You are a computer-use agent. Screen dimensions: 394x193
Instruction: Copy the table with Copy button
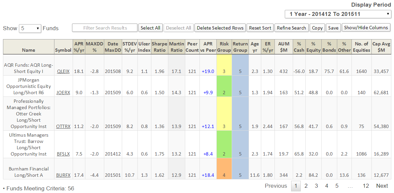click(x=317, y=28)
